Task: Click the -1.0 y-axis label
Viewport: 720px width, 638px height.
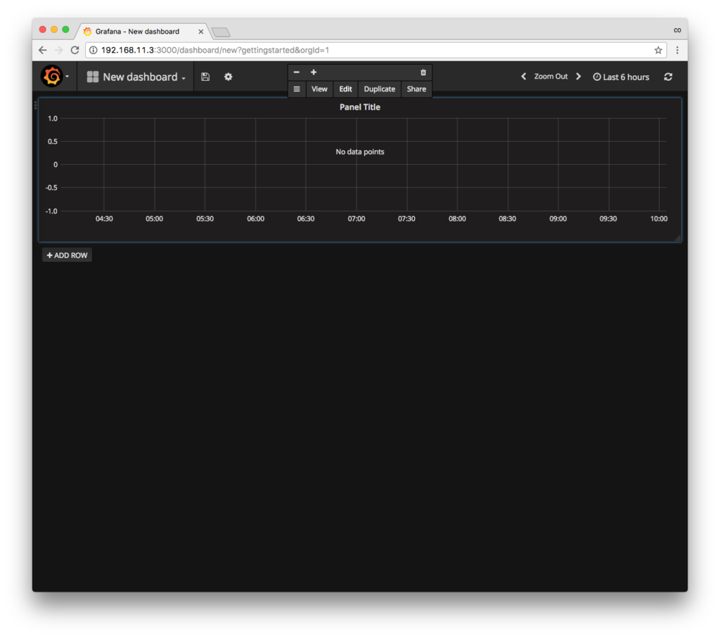Action: pos(51,211)
